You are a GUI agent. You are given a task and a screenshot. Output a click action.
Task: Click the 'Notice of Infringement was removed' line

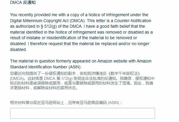pos(81,32)
